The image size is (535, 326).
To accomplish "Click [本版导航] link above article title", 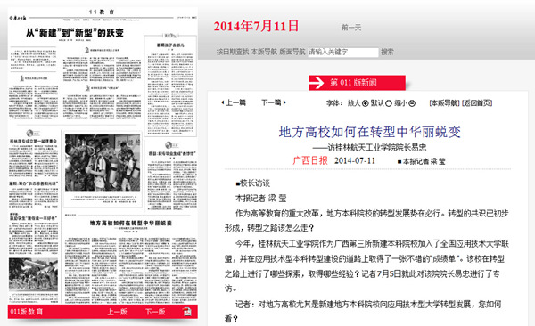I will click(x=445, y=103).
